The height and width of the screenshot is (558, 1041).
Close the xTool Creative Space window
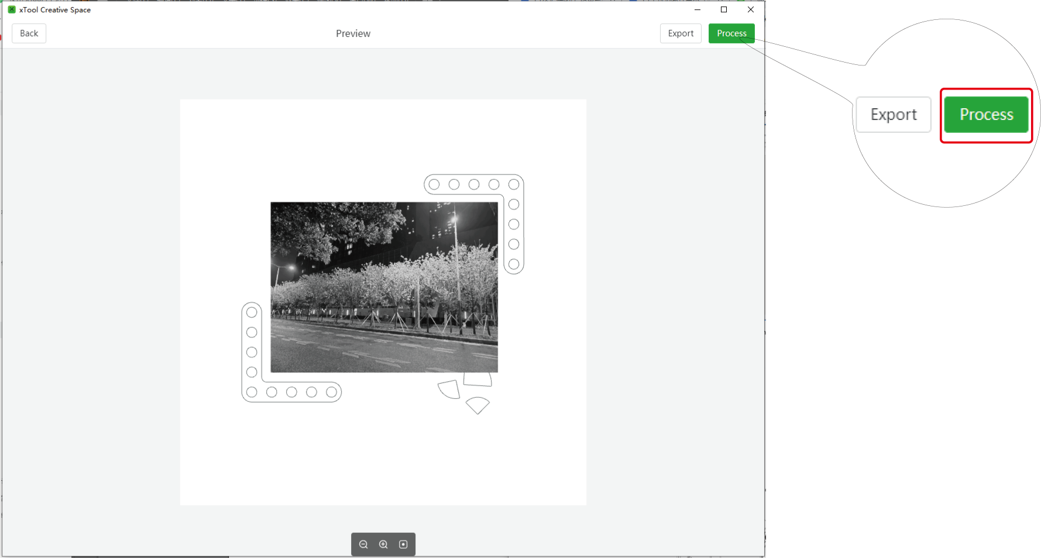(x=751, y=9)
